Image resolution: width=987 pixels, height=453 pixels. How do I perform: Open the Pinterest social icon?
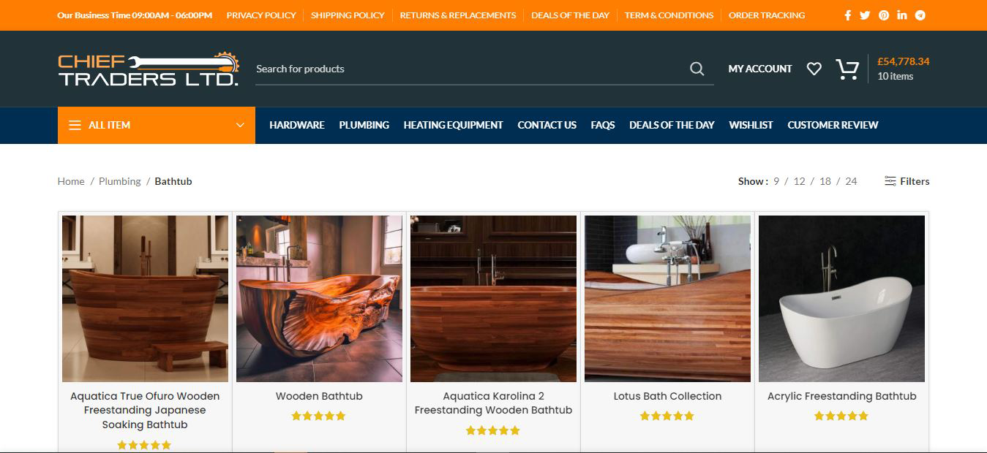tap(884, 15)
